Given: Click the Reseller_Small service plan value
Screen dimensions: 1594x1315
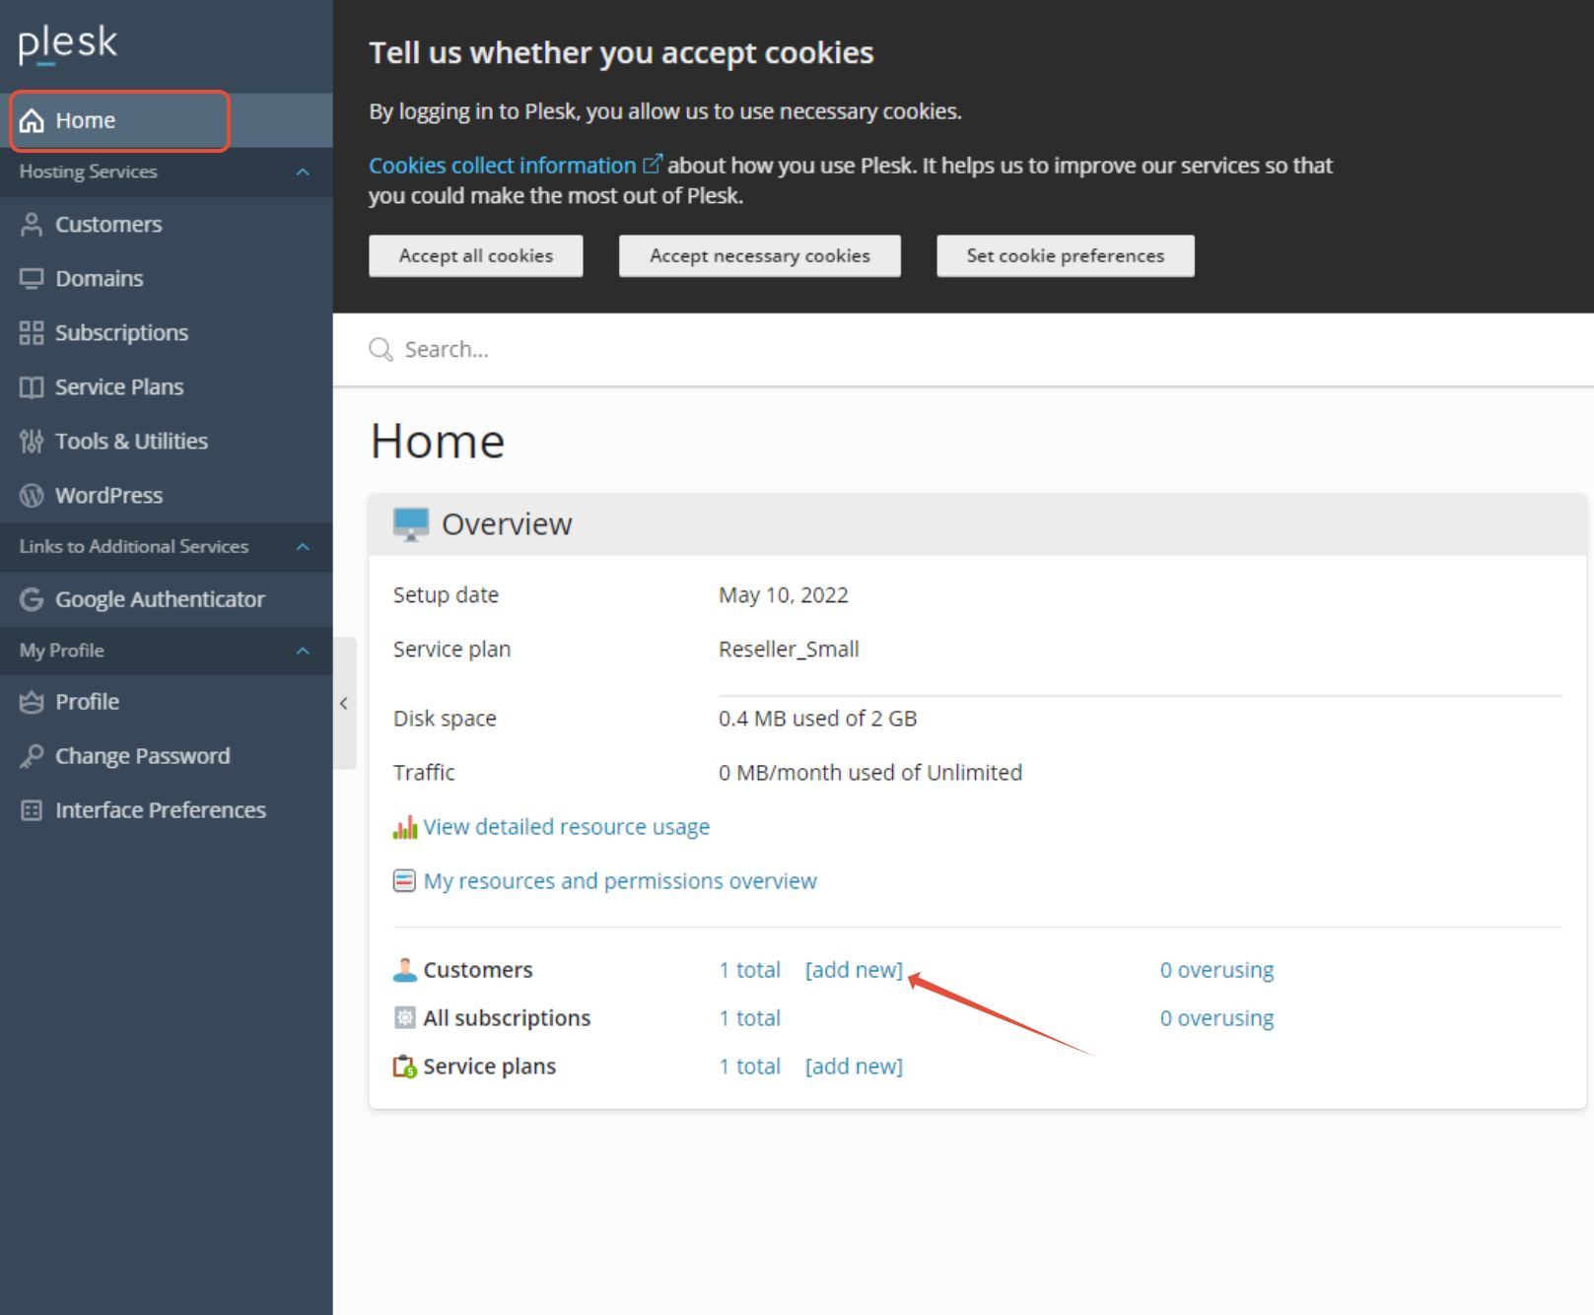Looking at the screenshot, I should 789,649.
